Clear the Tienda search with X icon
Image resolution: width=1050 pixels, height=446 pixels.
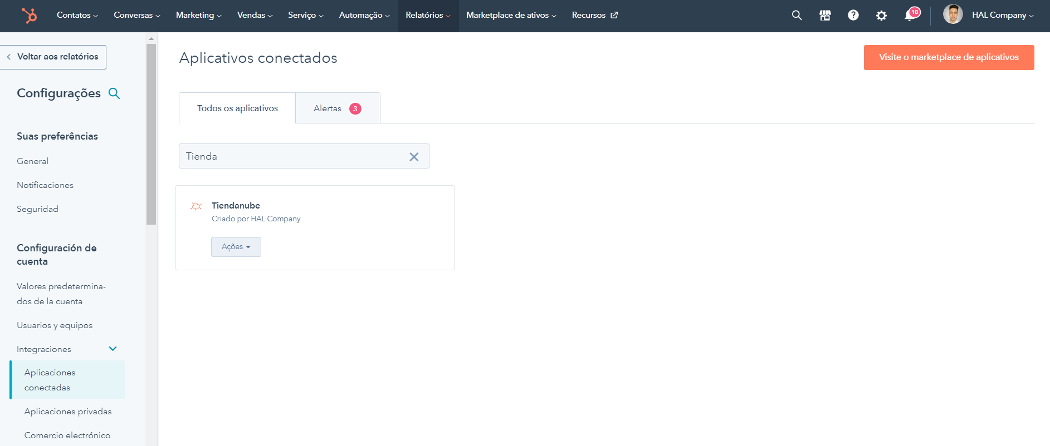pyautogui.click(x=414, y=157)
